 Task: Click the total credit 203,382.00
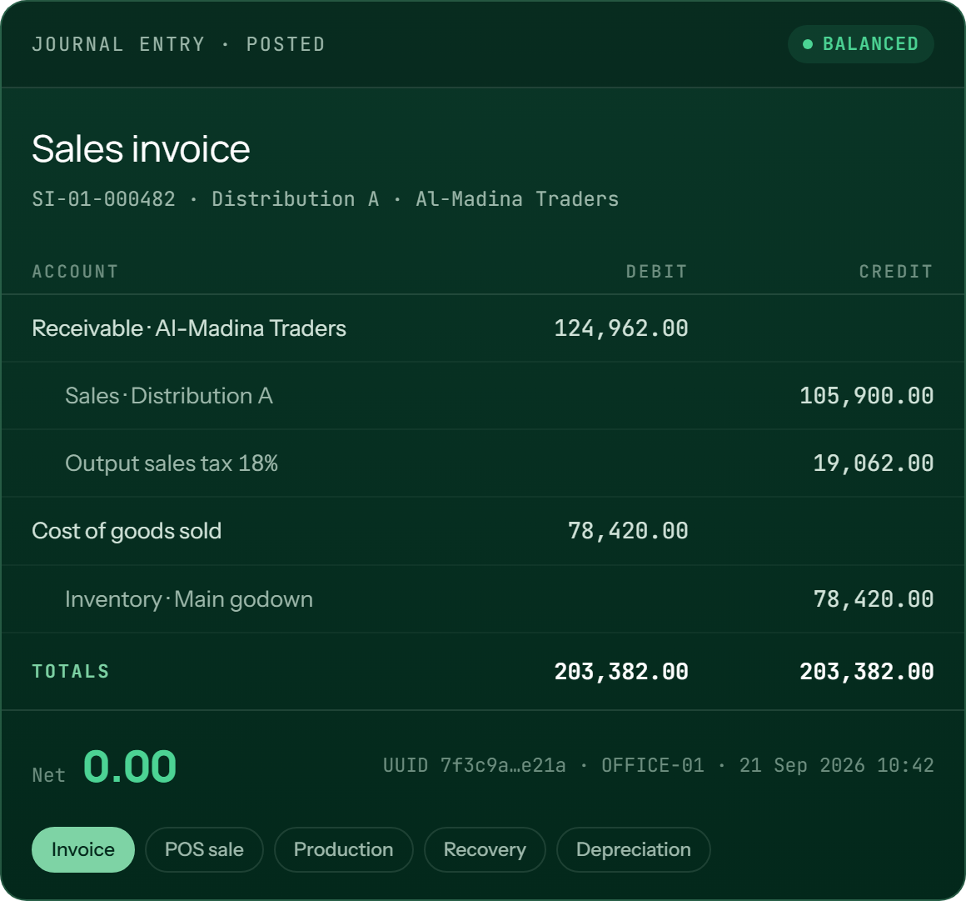(866, 672)
